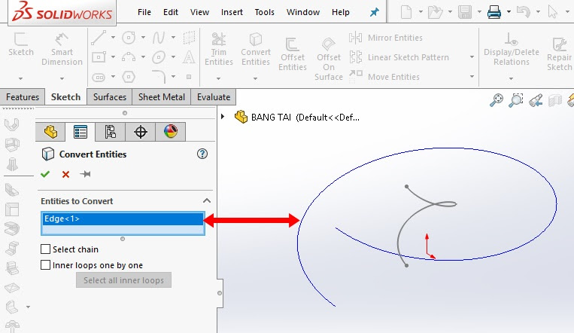The height and width of the screenshot is (333, 574).
Task: Switch to the Evaluate tab
Action: click(214, 97)
